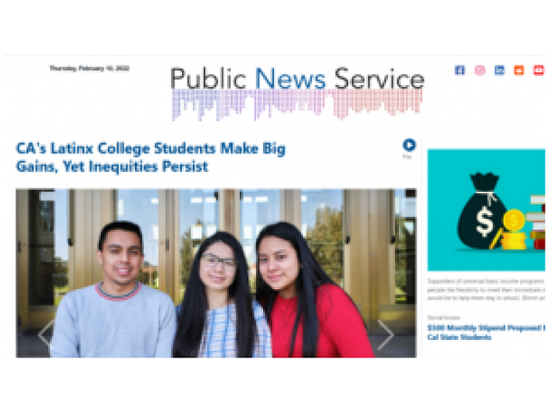Advance carousel with right arrow

tap(385, 334)
